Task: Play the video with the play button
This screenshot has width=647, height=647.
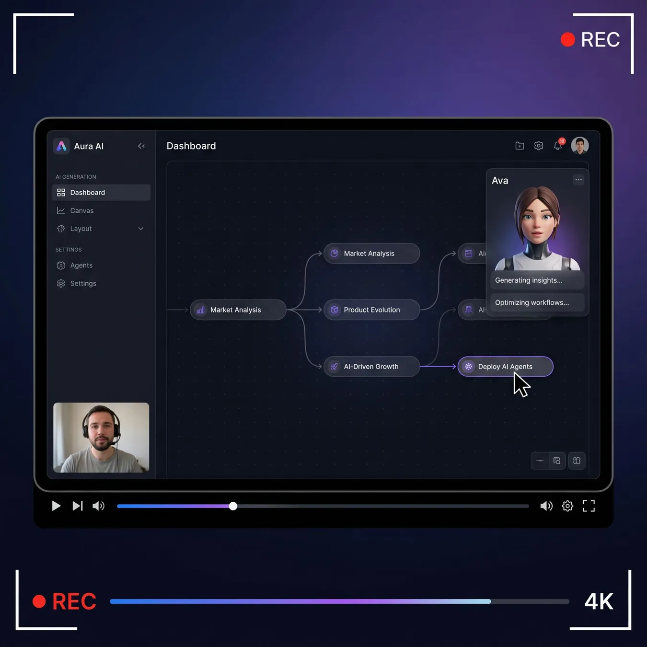Action: point(56,506)
